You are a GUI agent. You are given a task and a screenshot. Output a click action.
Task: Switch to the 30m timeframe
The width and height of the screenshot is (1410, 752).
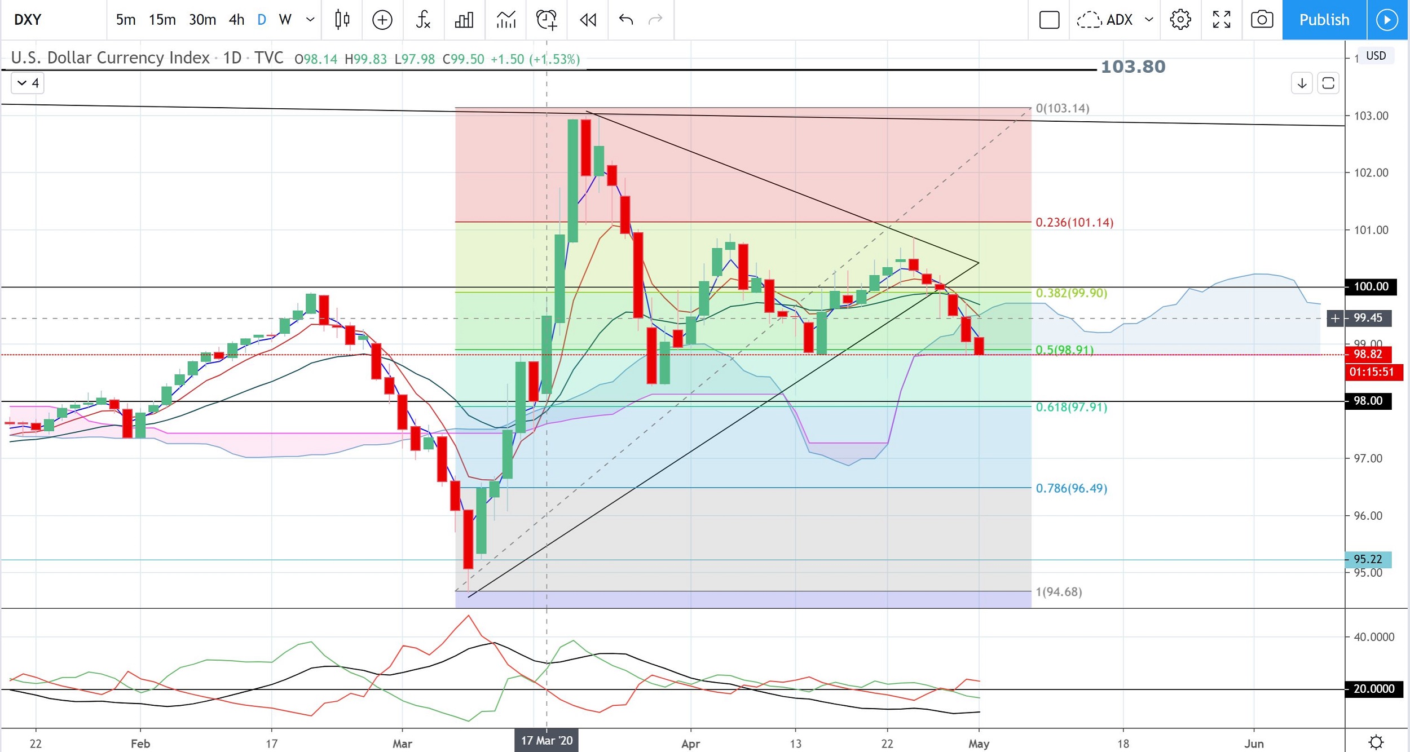coord(202,20)
